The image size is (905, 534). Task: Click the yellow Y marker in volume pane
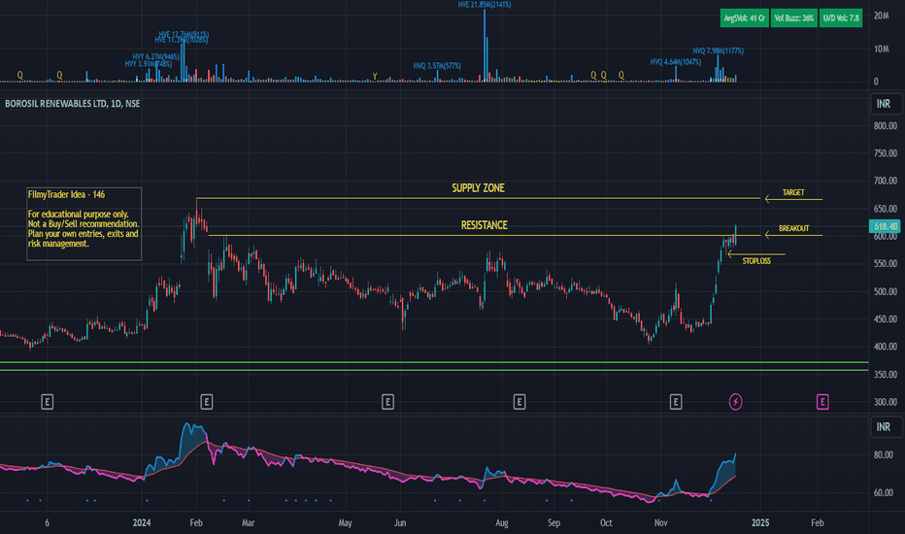pyautogui.click(x=375, y=76)
